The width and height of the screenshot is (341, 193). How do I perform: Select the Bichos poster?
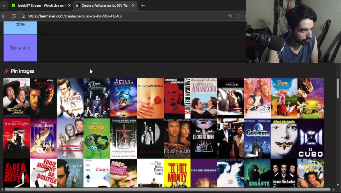click(x=97, y=139)
